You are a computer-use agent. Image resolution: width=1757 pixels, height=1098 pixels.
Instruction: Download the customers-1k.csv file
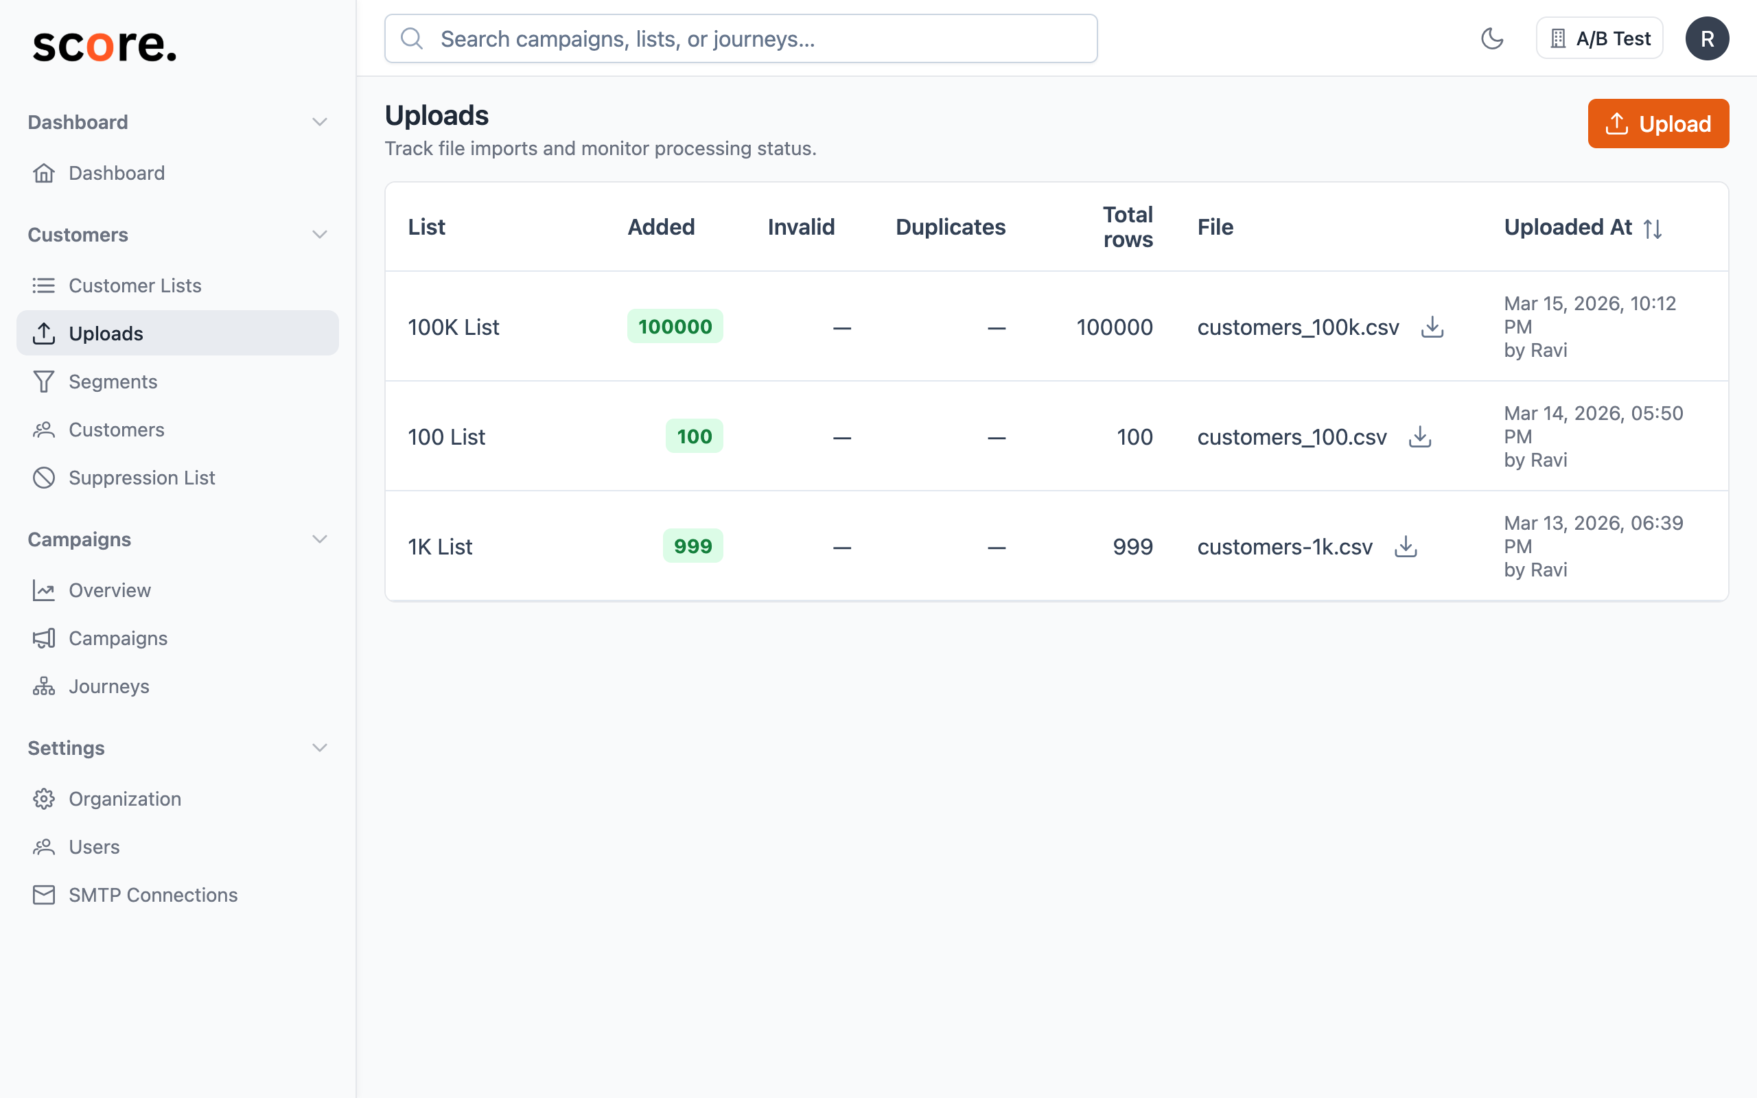coord(1406,546)
